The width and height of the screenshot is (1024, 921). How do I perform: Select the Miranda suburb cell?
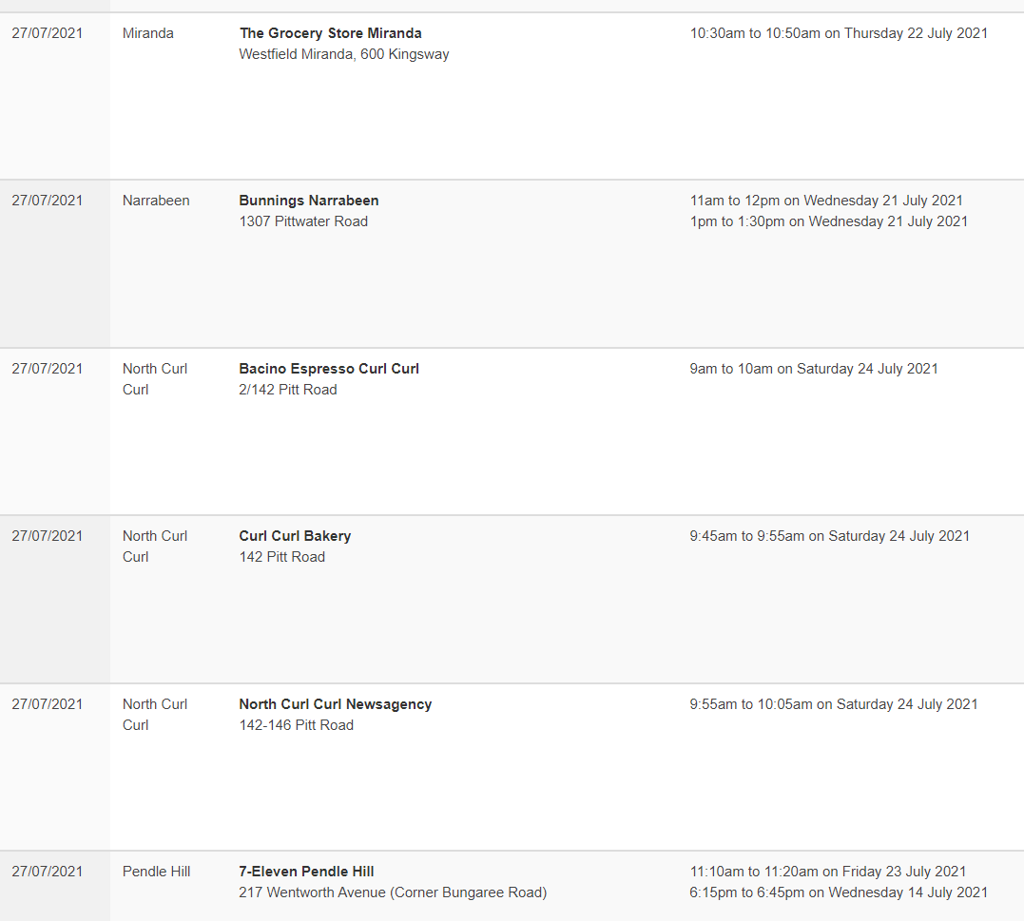click(148, 33)
